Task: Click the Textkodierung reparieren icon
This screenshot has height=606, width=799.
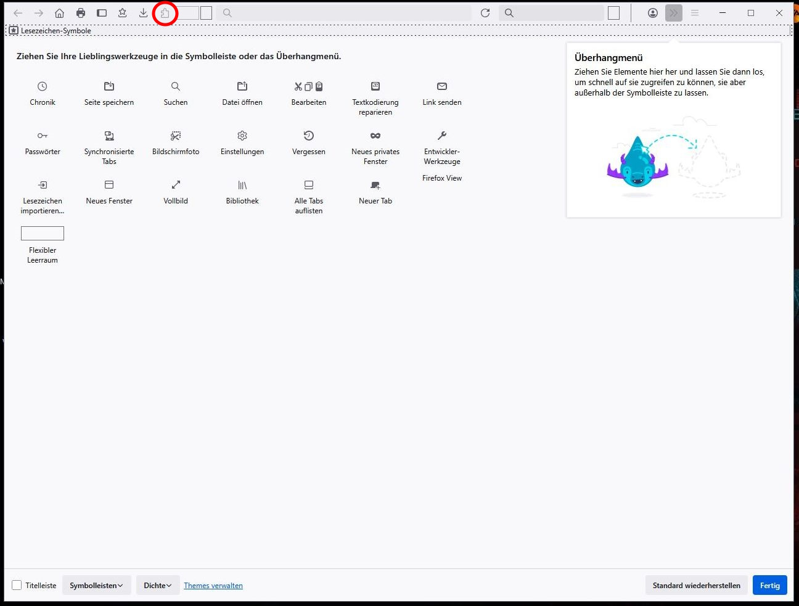Action: pyautogui.click(x=375, y=86)
